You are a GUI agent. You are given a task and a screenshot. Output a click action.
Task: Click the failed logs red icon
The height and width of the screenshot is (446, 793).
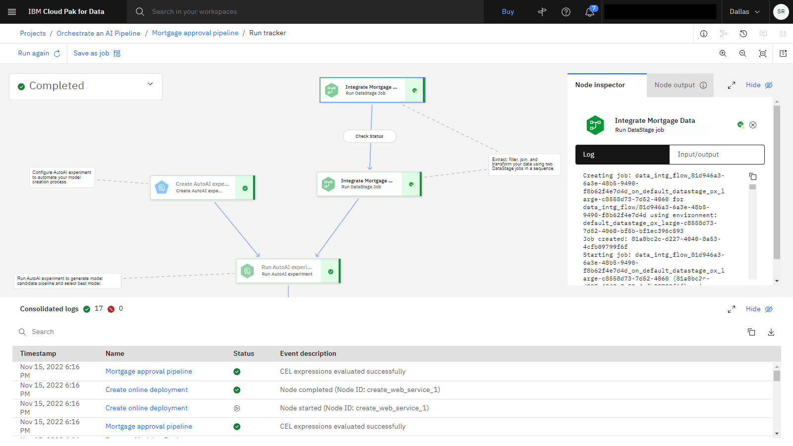(111, 309)
